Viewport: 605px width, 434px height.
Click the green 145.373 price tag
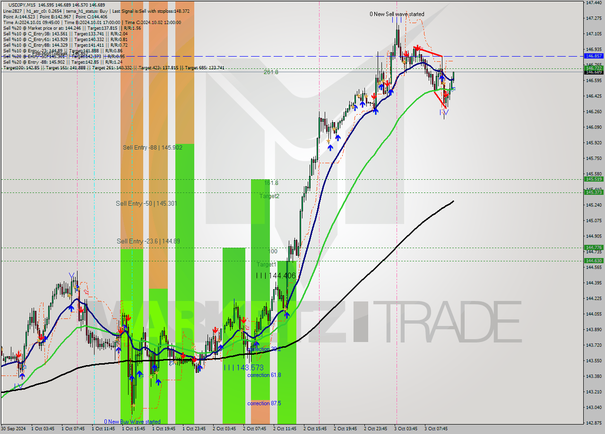(x=594, y=192)
